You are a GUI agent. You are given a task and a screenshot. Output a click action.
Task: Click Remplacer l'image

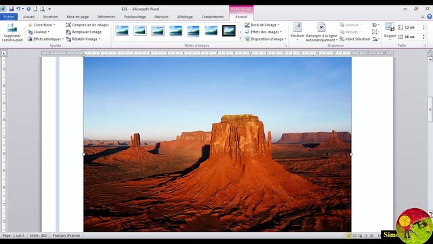[83, 32]
